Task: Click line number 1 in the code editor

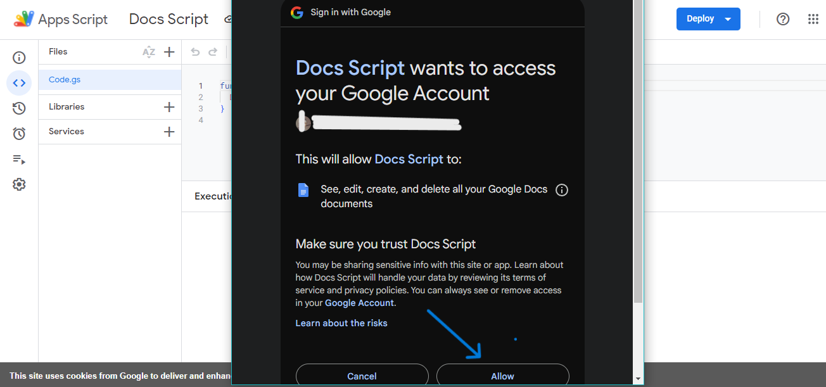Action: pyautogui.click(x=201, y=86)
